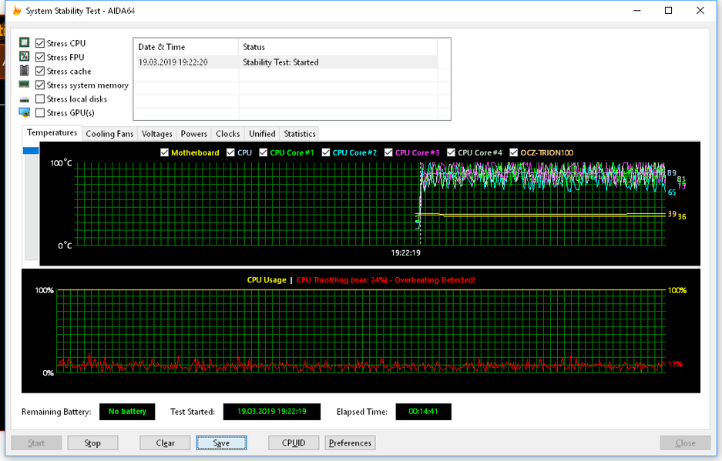
Task: Click the cache chip icon beside Stress cache
Action: (x=25, y=71)
